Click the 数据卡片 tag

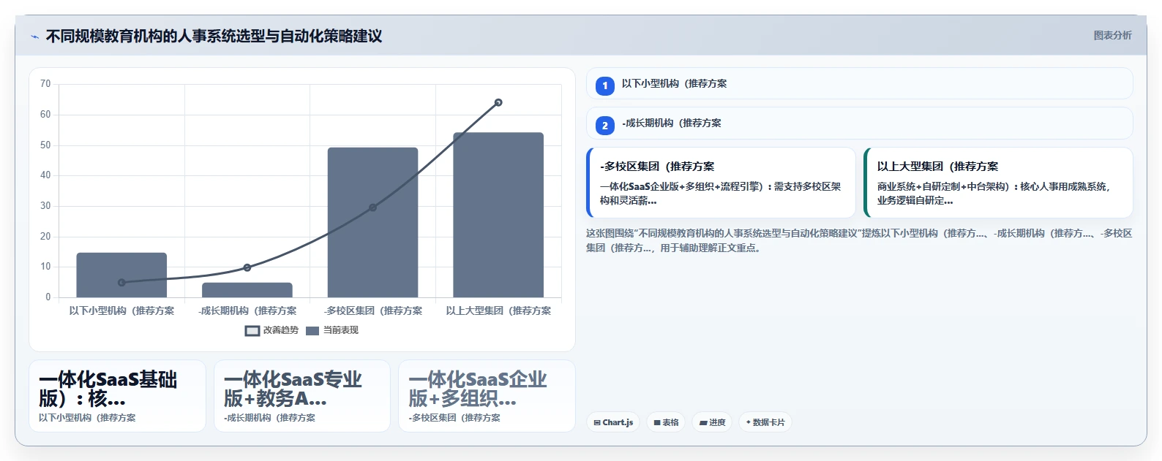[765, 422]
